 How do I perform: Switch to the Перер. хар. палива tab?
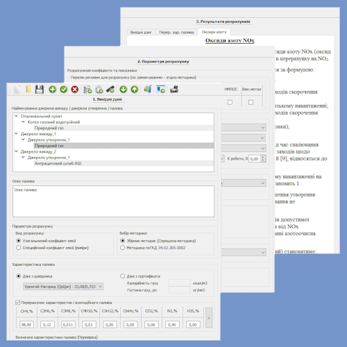coord(176,32)
